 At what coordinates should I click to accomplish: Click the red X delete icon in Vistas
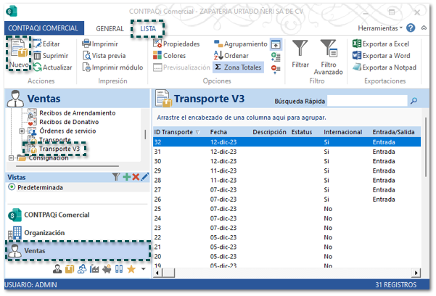[x=136, y=177]
